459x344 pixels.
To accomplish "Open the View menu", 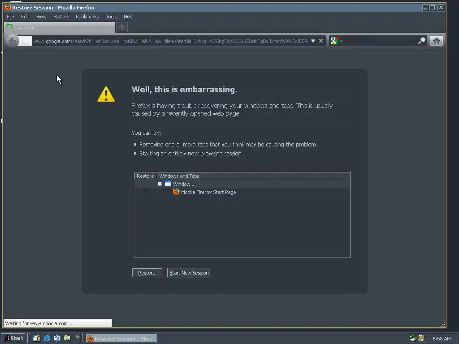I will [x=41, y=17].
